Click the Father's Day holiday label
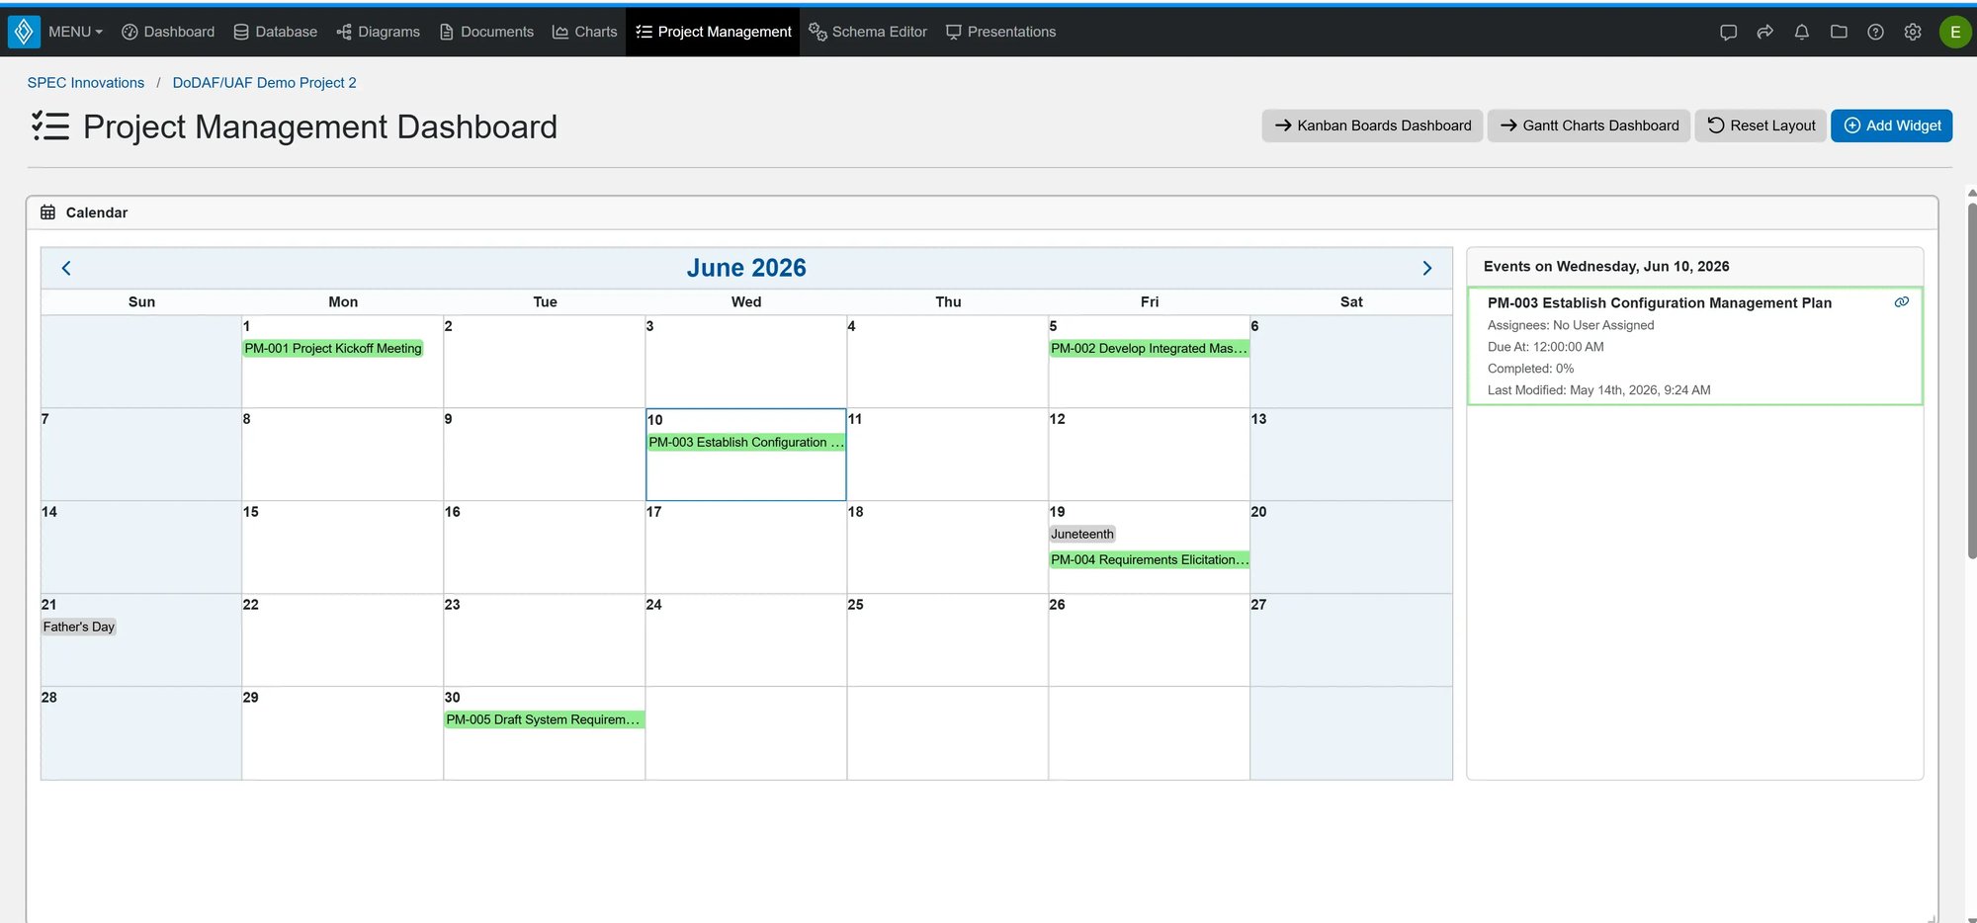This screenshot has height=923, width=1977. tap(79, 627)
